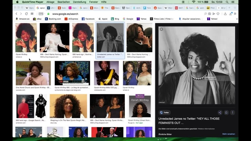Viewport: 251px width, 141px height.
Task: Open Spotlight search magnifier
Action: click(227, 2)
